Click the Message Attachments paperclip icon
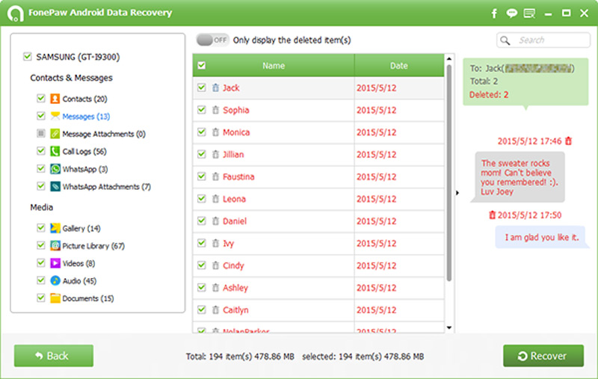The image size is (598, 379). pyautogui.click(x=55, y=134)
